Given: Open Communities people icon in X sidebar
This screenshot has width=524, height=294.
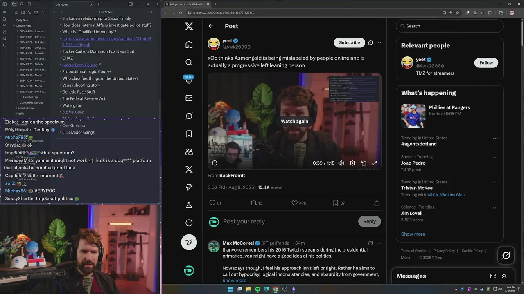Looking at the screenshot, I should click(189, 151).
